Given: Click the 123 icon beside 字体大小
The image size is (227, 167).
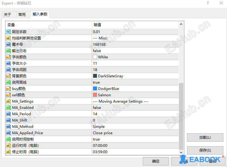Looking at the screenshot, I should click(8, 63).
